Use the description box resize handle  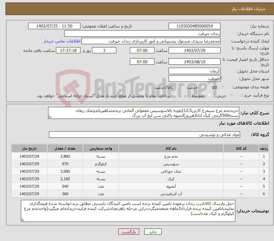50,117
